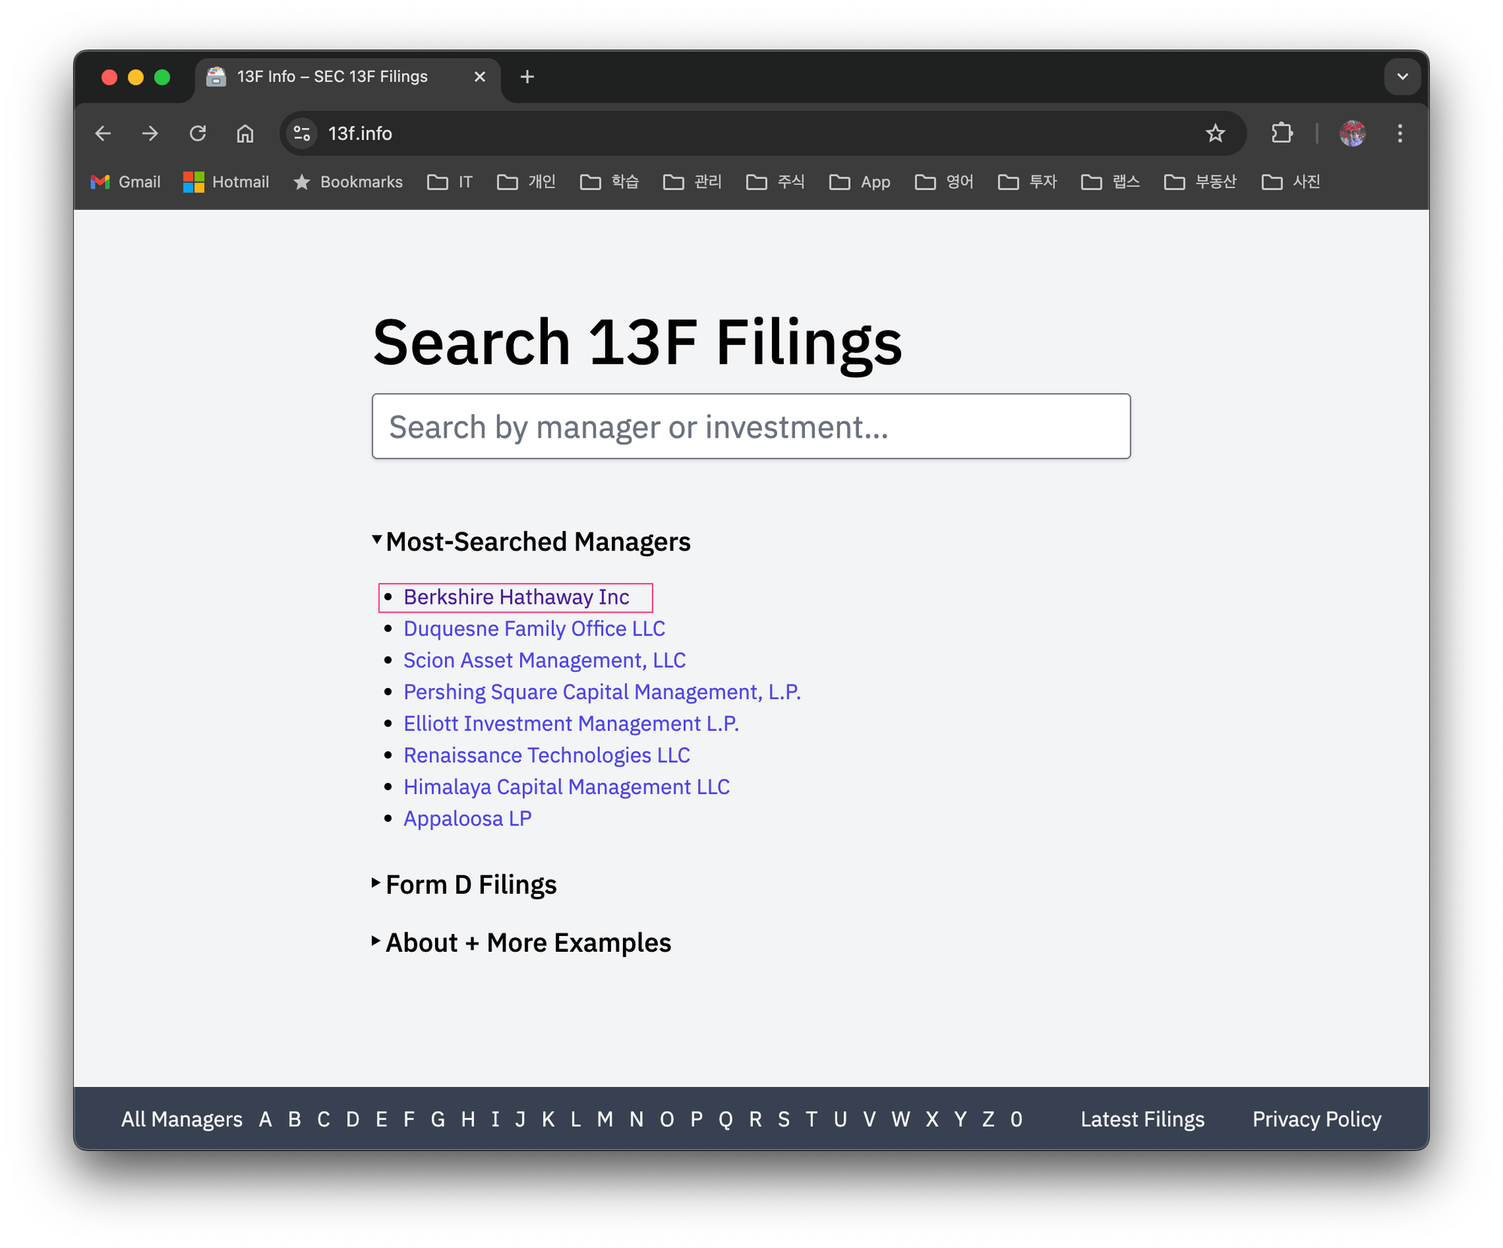Click the browser forward arrow
The height and width of the screenshot is (1248, 1503).
150,134
